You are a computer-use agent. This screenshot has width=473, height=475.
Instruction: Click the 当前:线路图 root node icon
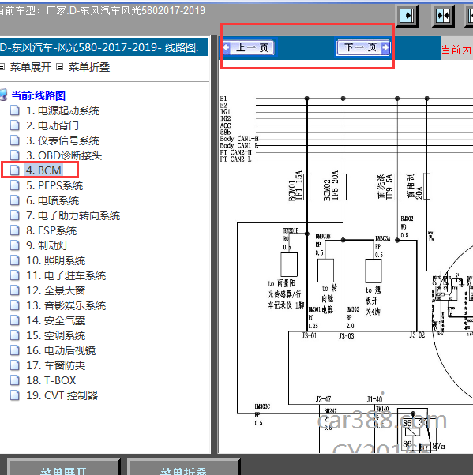3,95
